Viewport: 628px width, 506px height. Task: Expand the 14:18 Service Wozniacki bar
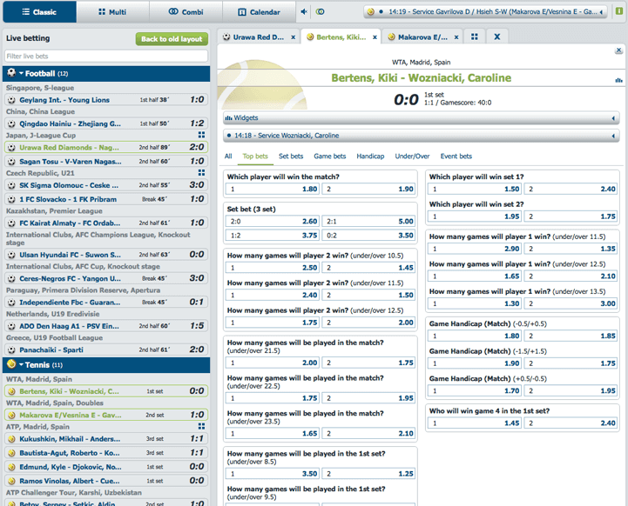(x=422, y=136)
